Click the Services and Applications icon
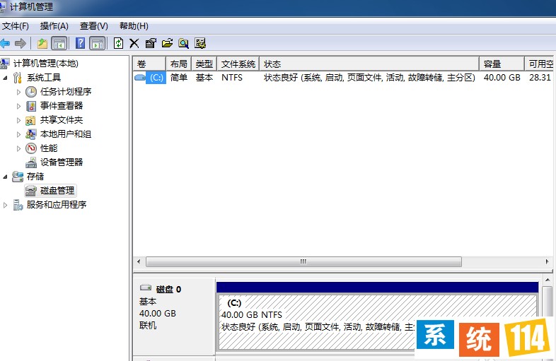Viewport: 556px width, 361px height. [x=18, y=205]
